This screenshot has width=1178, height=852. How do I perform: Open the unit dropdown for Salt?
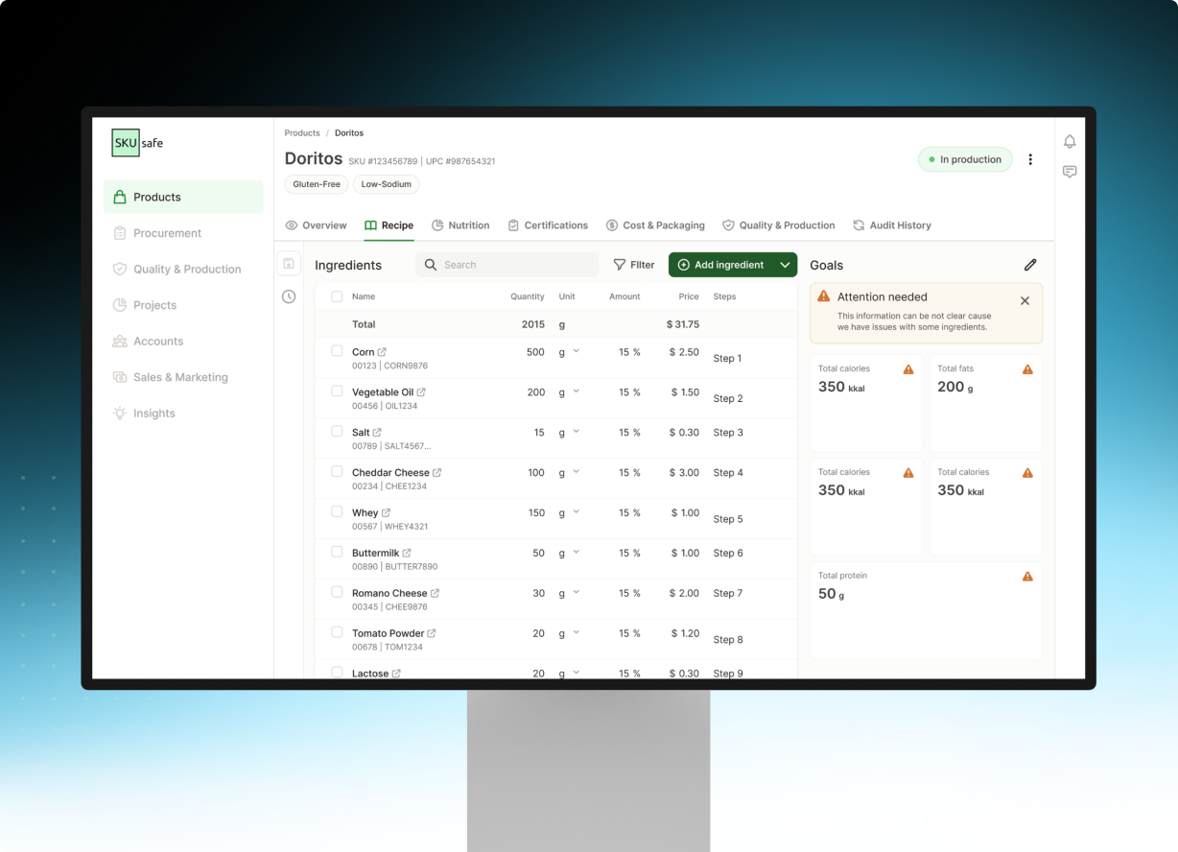[x=577, y=432]
